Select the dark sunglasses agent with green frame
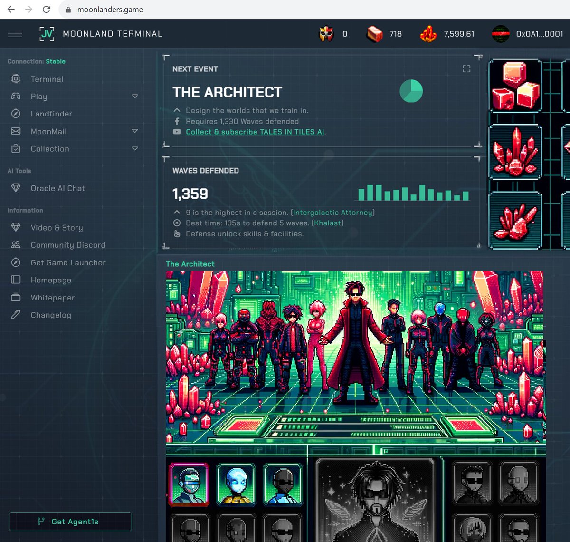The image size is (570, 542). [283, 484]
